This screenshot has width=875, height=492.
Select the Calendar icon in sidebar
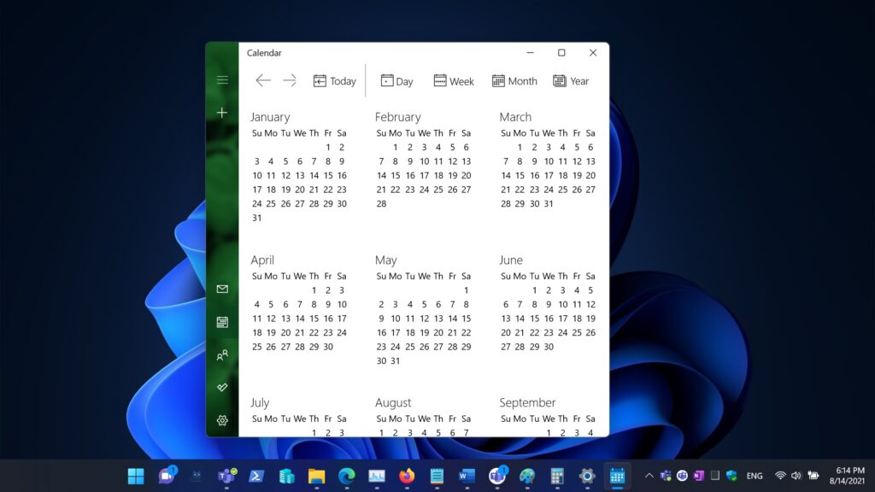[x=222, y=322]
